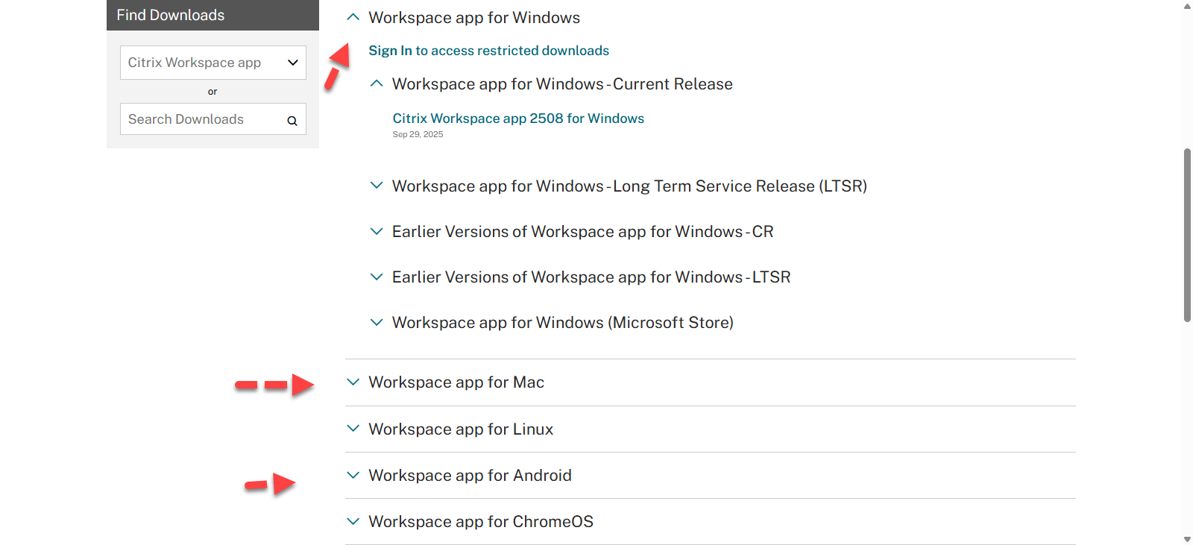1193x545 pixels.
Task: Click the search magnifier icon
Action: pyautogui.click(x=292, y=119)
